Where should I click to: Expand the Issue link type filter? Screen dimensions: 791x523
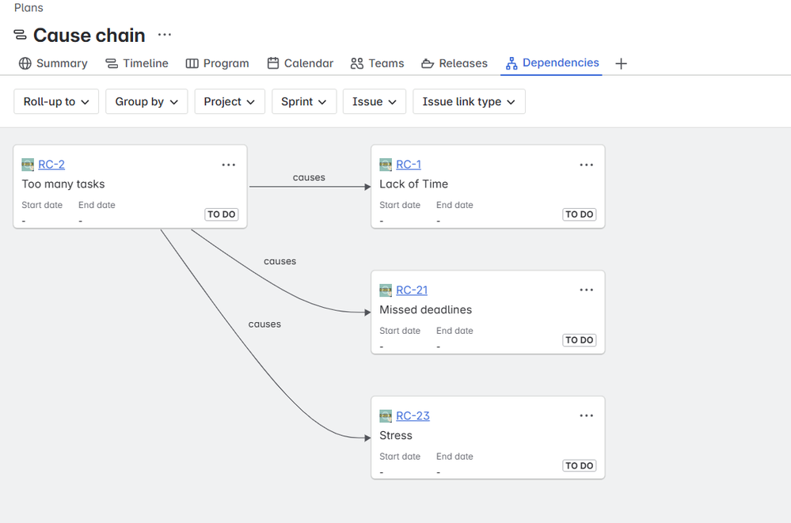point(469,101)
